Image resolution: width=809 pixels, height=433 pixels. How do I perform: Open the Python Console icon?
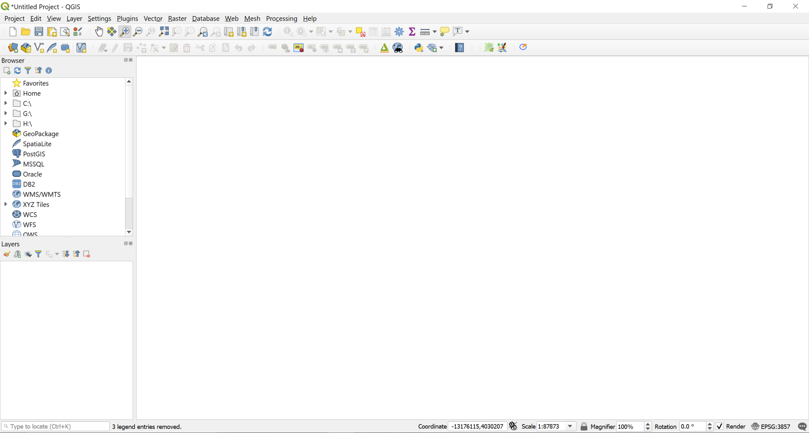(x=419, y=48)
